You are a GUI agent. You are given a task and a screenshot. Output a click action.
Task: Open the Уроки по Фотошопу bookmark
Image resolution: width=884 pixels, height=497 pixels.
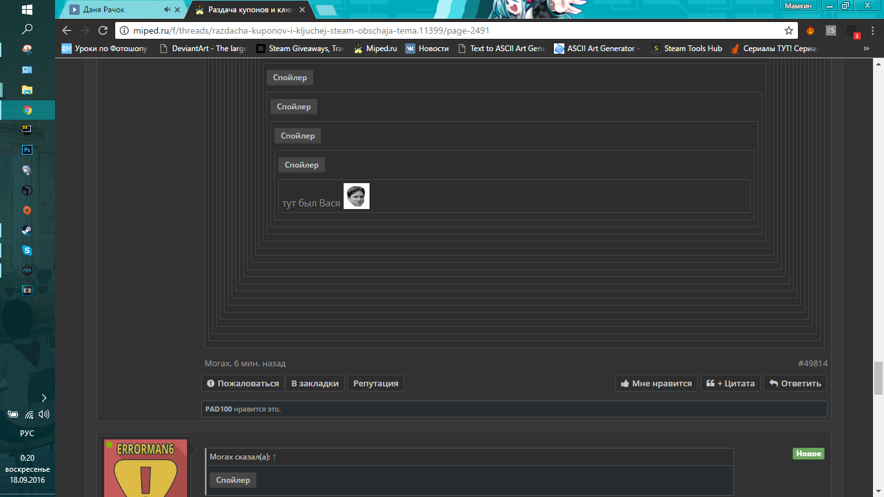(105, 49)
